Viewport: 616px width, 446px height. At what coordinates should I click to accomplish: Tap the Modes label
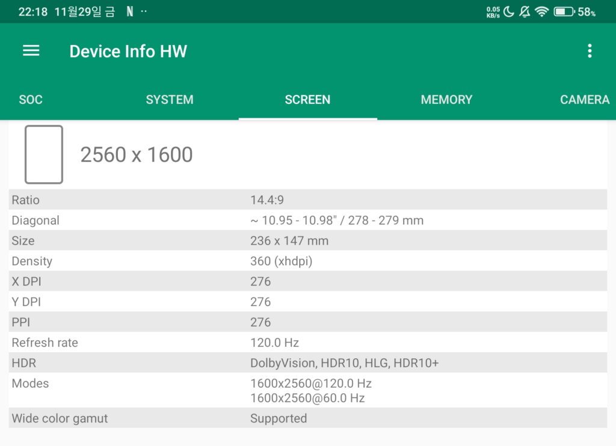(x=30, y=383)
